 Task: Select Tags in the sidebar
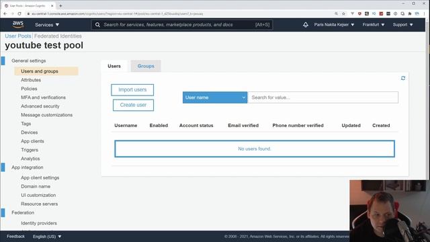tap(26, 124)
